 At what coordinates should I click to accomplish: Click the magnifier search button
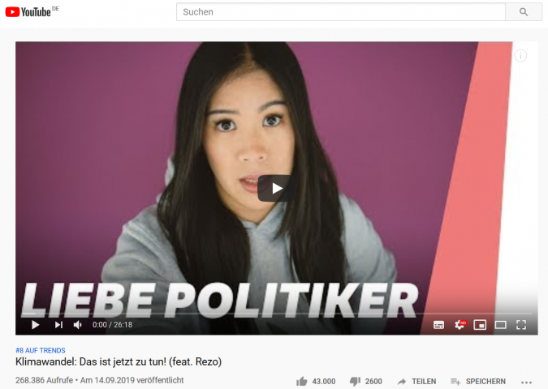click(x=523, y=12)
